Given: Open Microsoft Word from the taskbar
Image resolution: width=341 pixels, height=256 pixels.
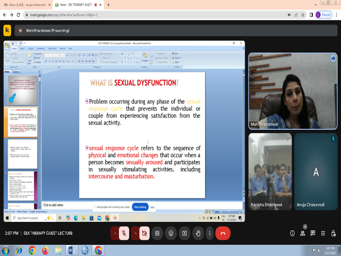Looking at the screenshot, I should 71,250.
